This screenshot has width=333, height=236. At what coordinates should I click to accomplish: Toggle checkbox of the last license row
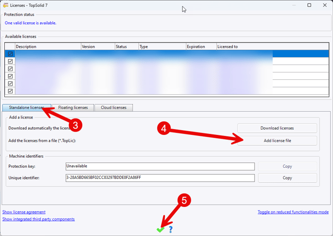10,91
